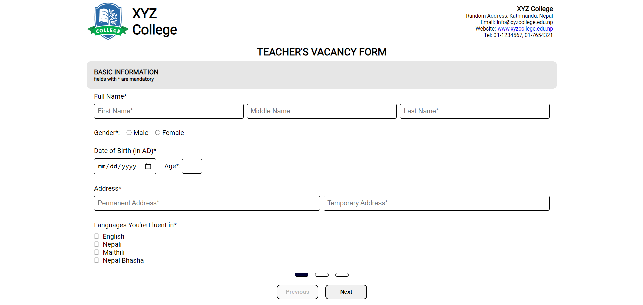Open the date picker calendar icon
The width and height of the screenshot is (643, 305).
tap(148, 166)
